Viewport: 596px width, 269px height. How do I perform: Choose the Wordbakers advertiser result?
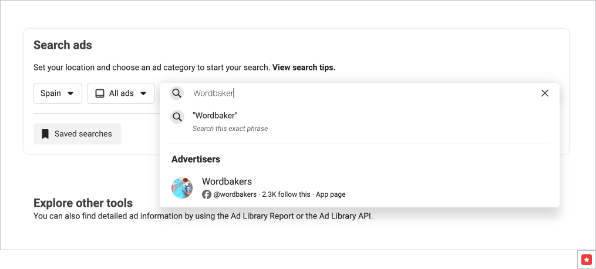[227, 181]
